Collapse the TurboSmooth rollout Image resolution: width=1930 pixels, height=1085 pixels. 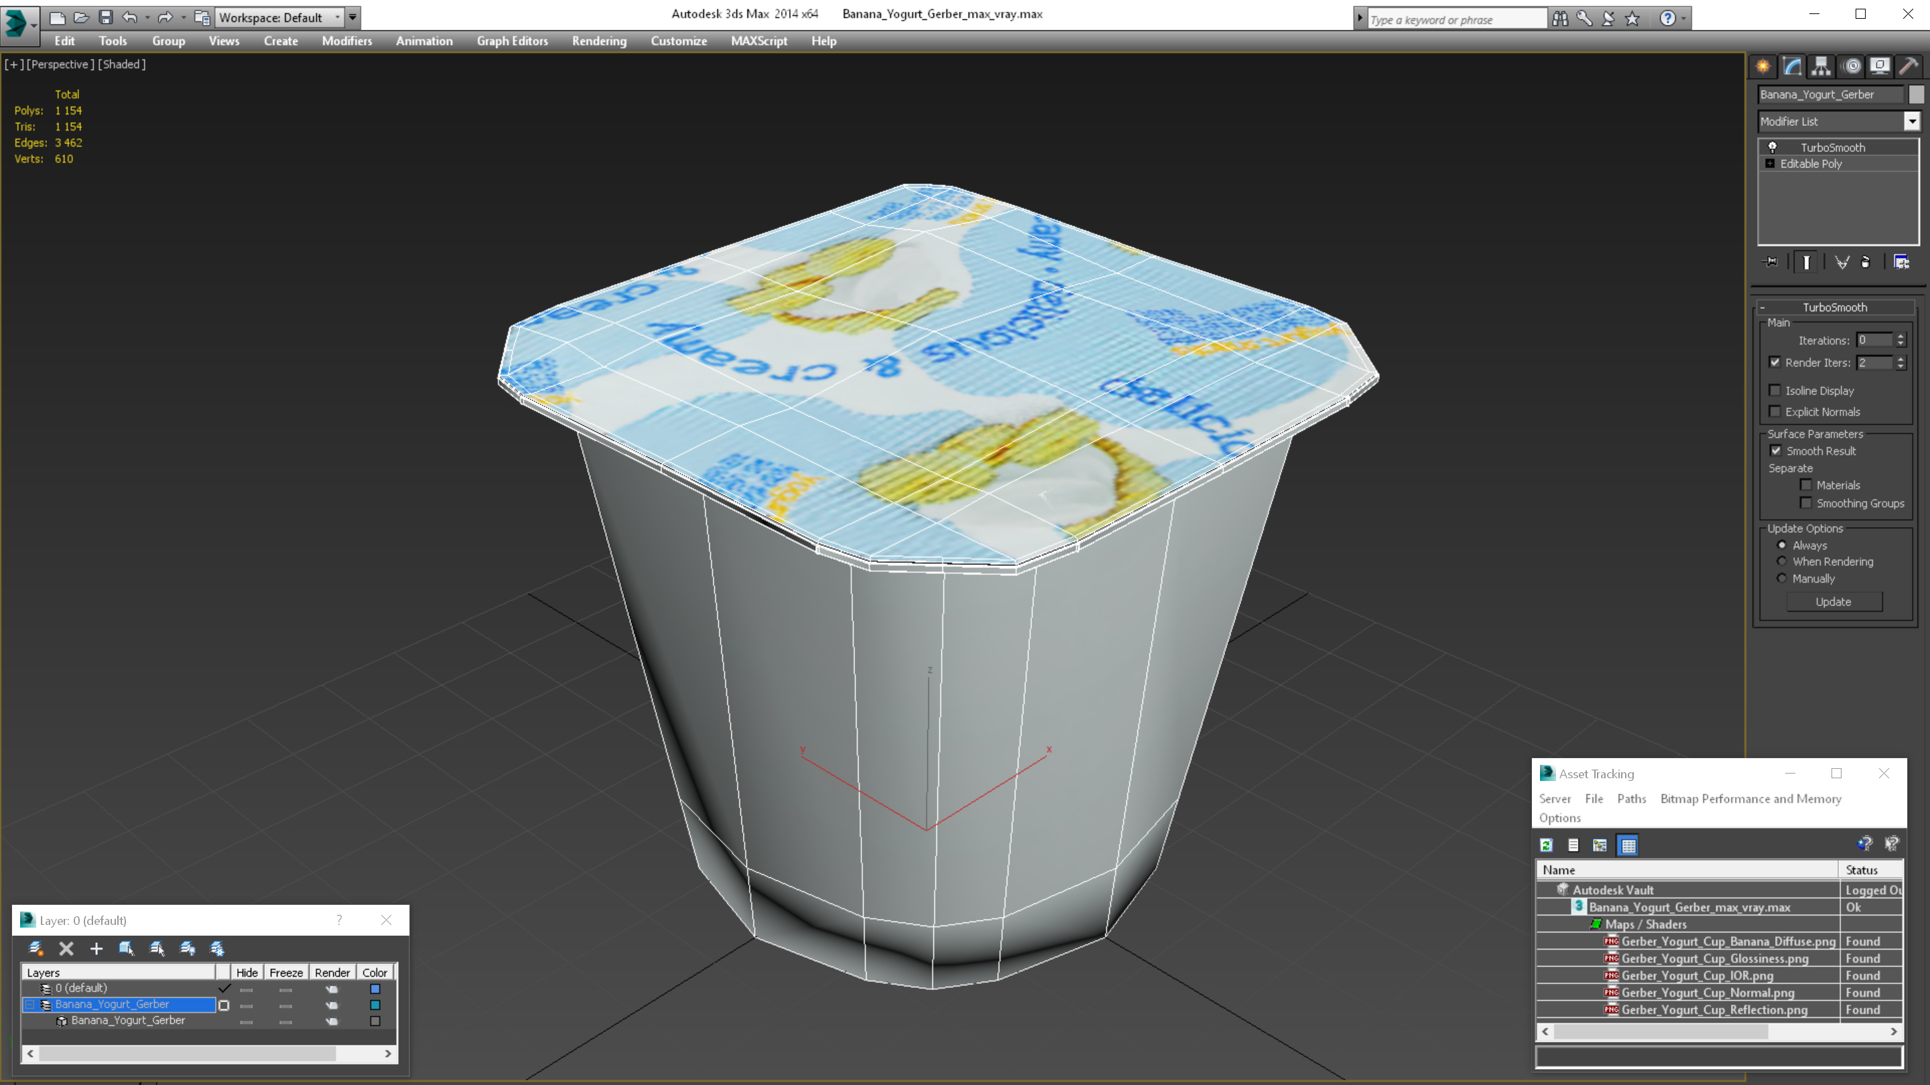point(1763,307)
